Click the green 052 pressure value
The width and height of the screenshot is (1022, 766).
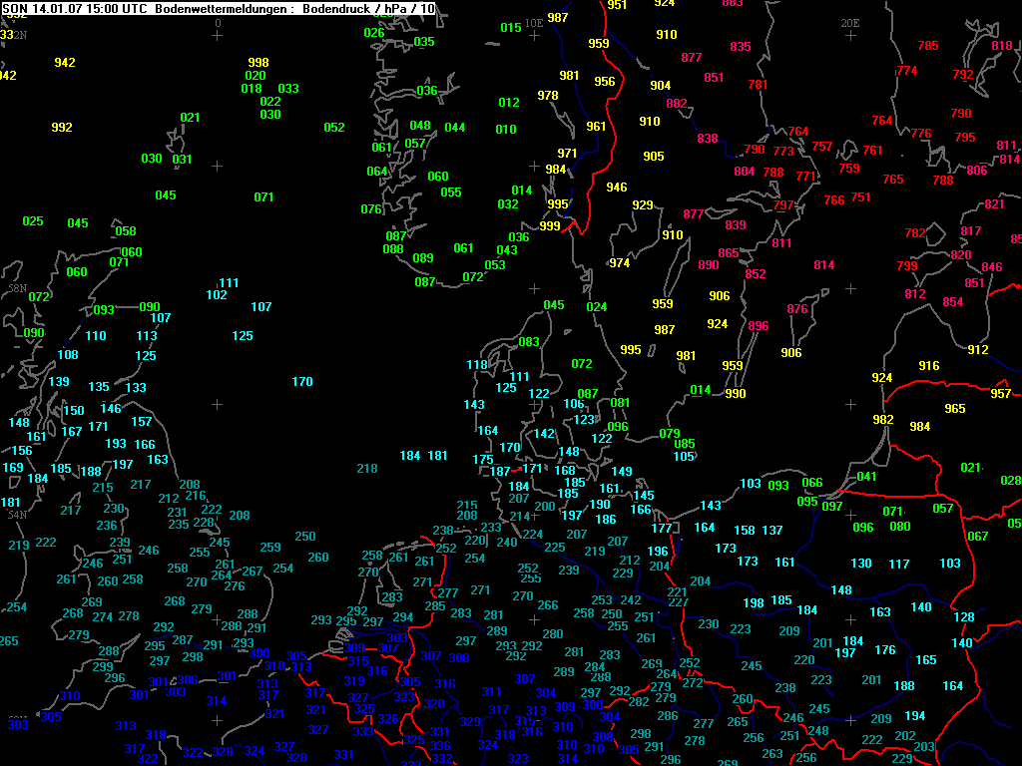(334, 128)
